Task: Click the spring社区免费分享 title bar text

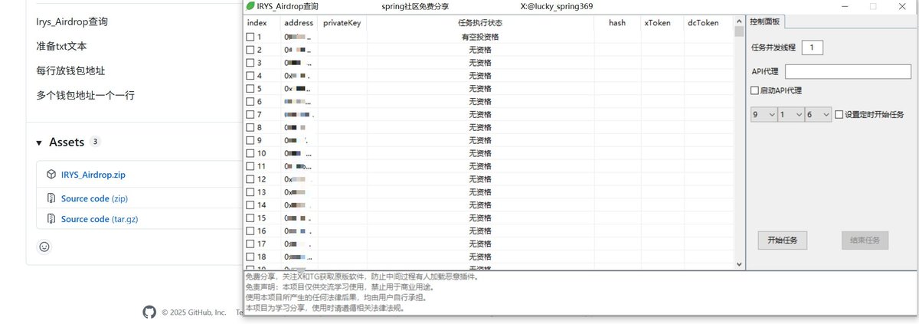Action: point(415,6)
